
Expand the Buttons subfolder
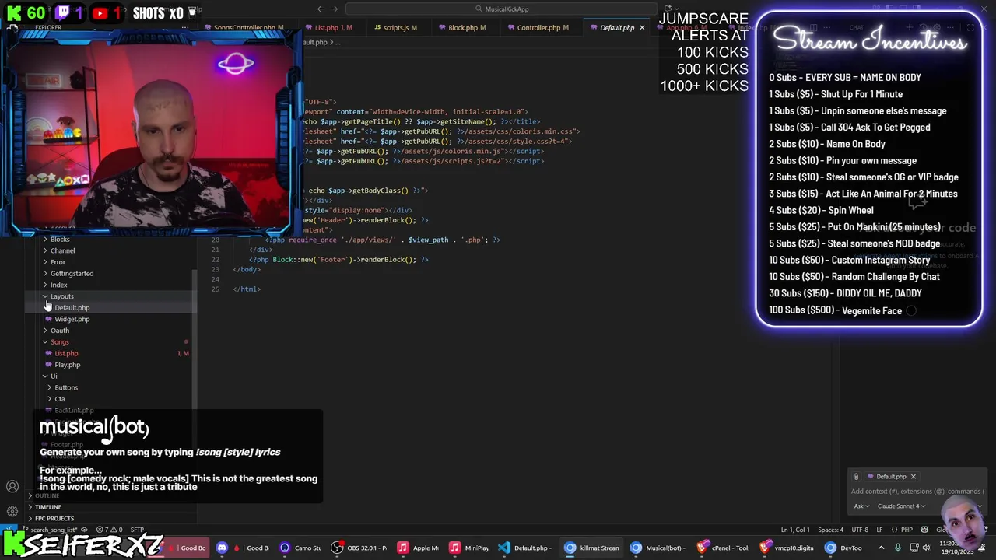(x=65, y=387)
